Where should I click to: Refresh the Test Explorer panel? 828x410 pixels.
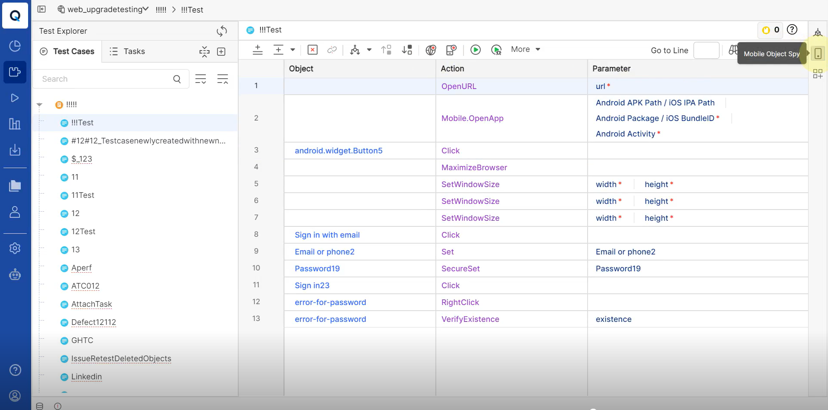click(222, 31)
